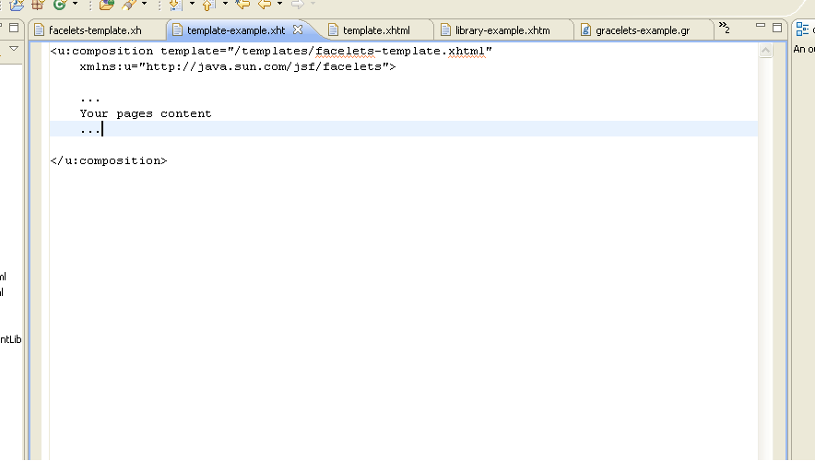Click the Outline view icon
Image resolution: width=815 pixels, height=461 pixels.
tap(802, 30)
